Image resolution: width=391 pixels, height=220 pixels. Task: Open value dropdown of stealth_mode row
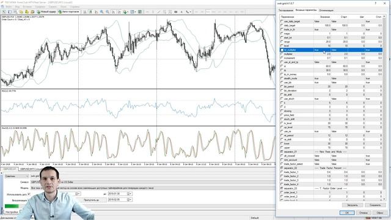(322, 78)
